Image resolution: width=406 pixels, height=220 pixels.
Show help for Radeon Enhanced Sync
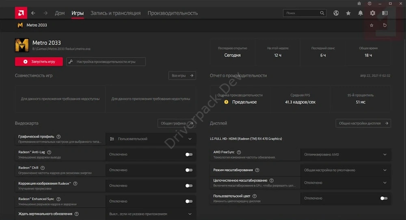[x=58, y=199]
